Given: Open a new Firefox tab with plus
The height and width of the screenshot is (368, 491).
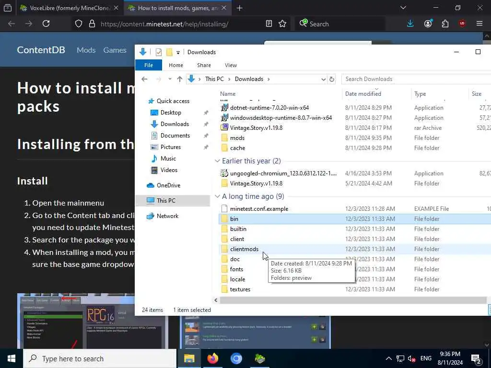Looking at the screenshot, I should [x=240, y=8].
